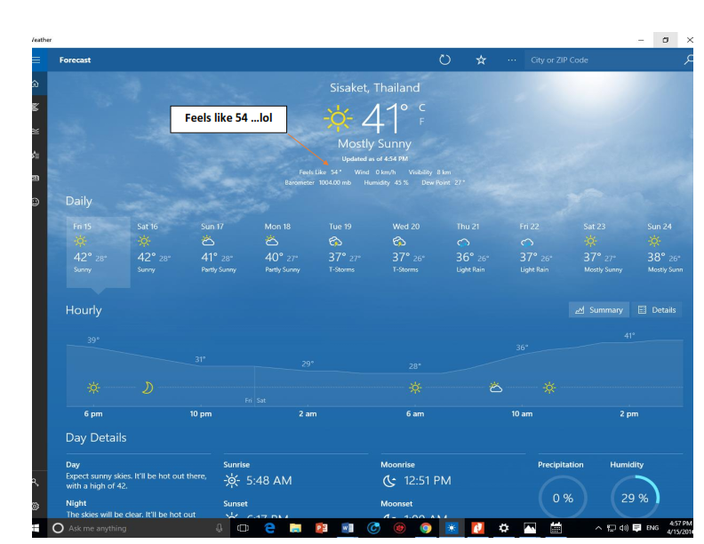Open Google Chrome from the taskbar
Screen dimensions: 704x544
[426, 528]
